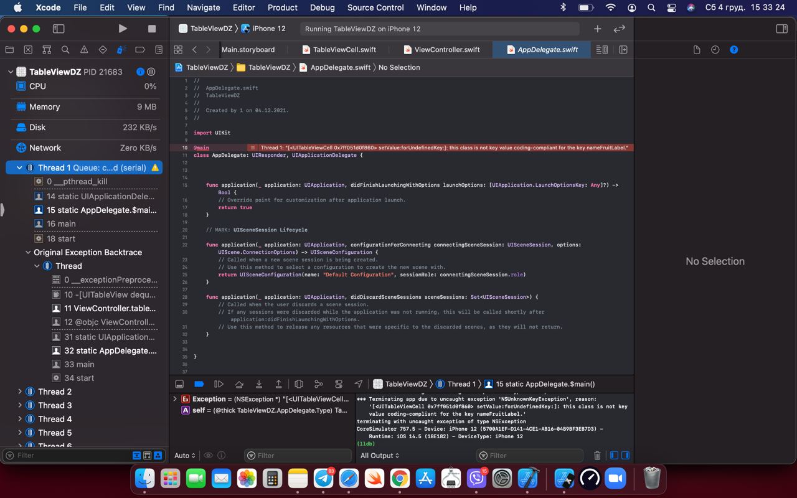The width and height of the screenshot is (797, 498).
Task: Open the Issue navigator warning icon
Action: 84,50
